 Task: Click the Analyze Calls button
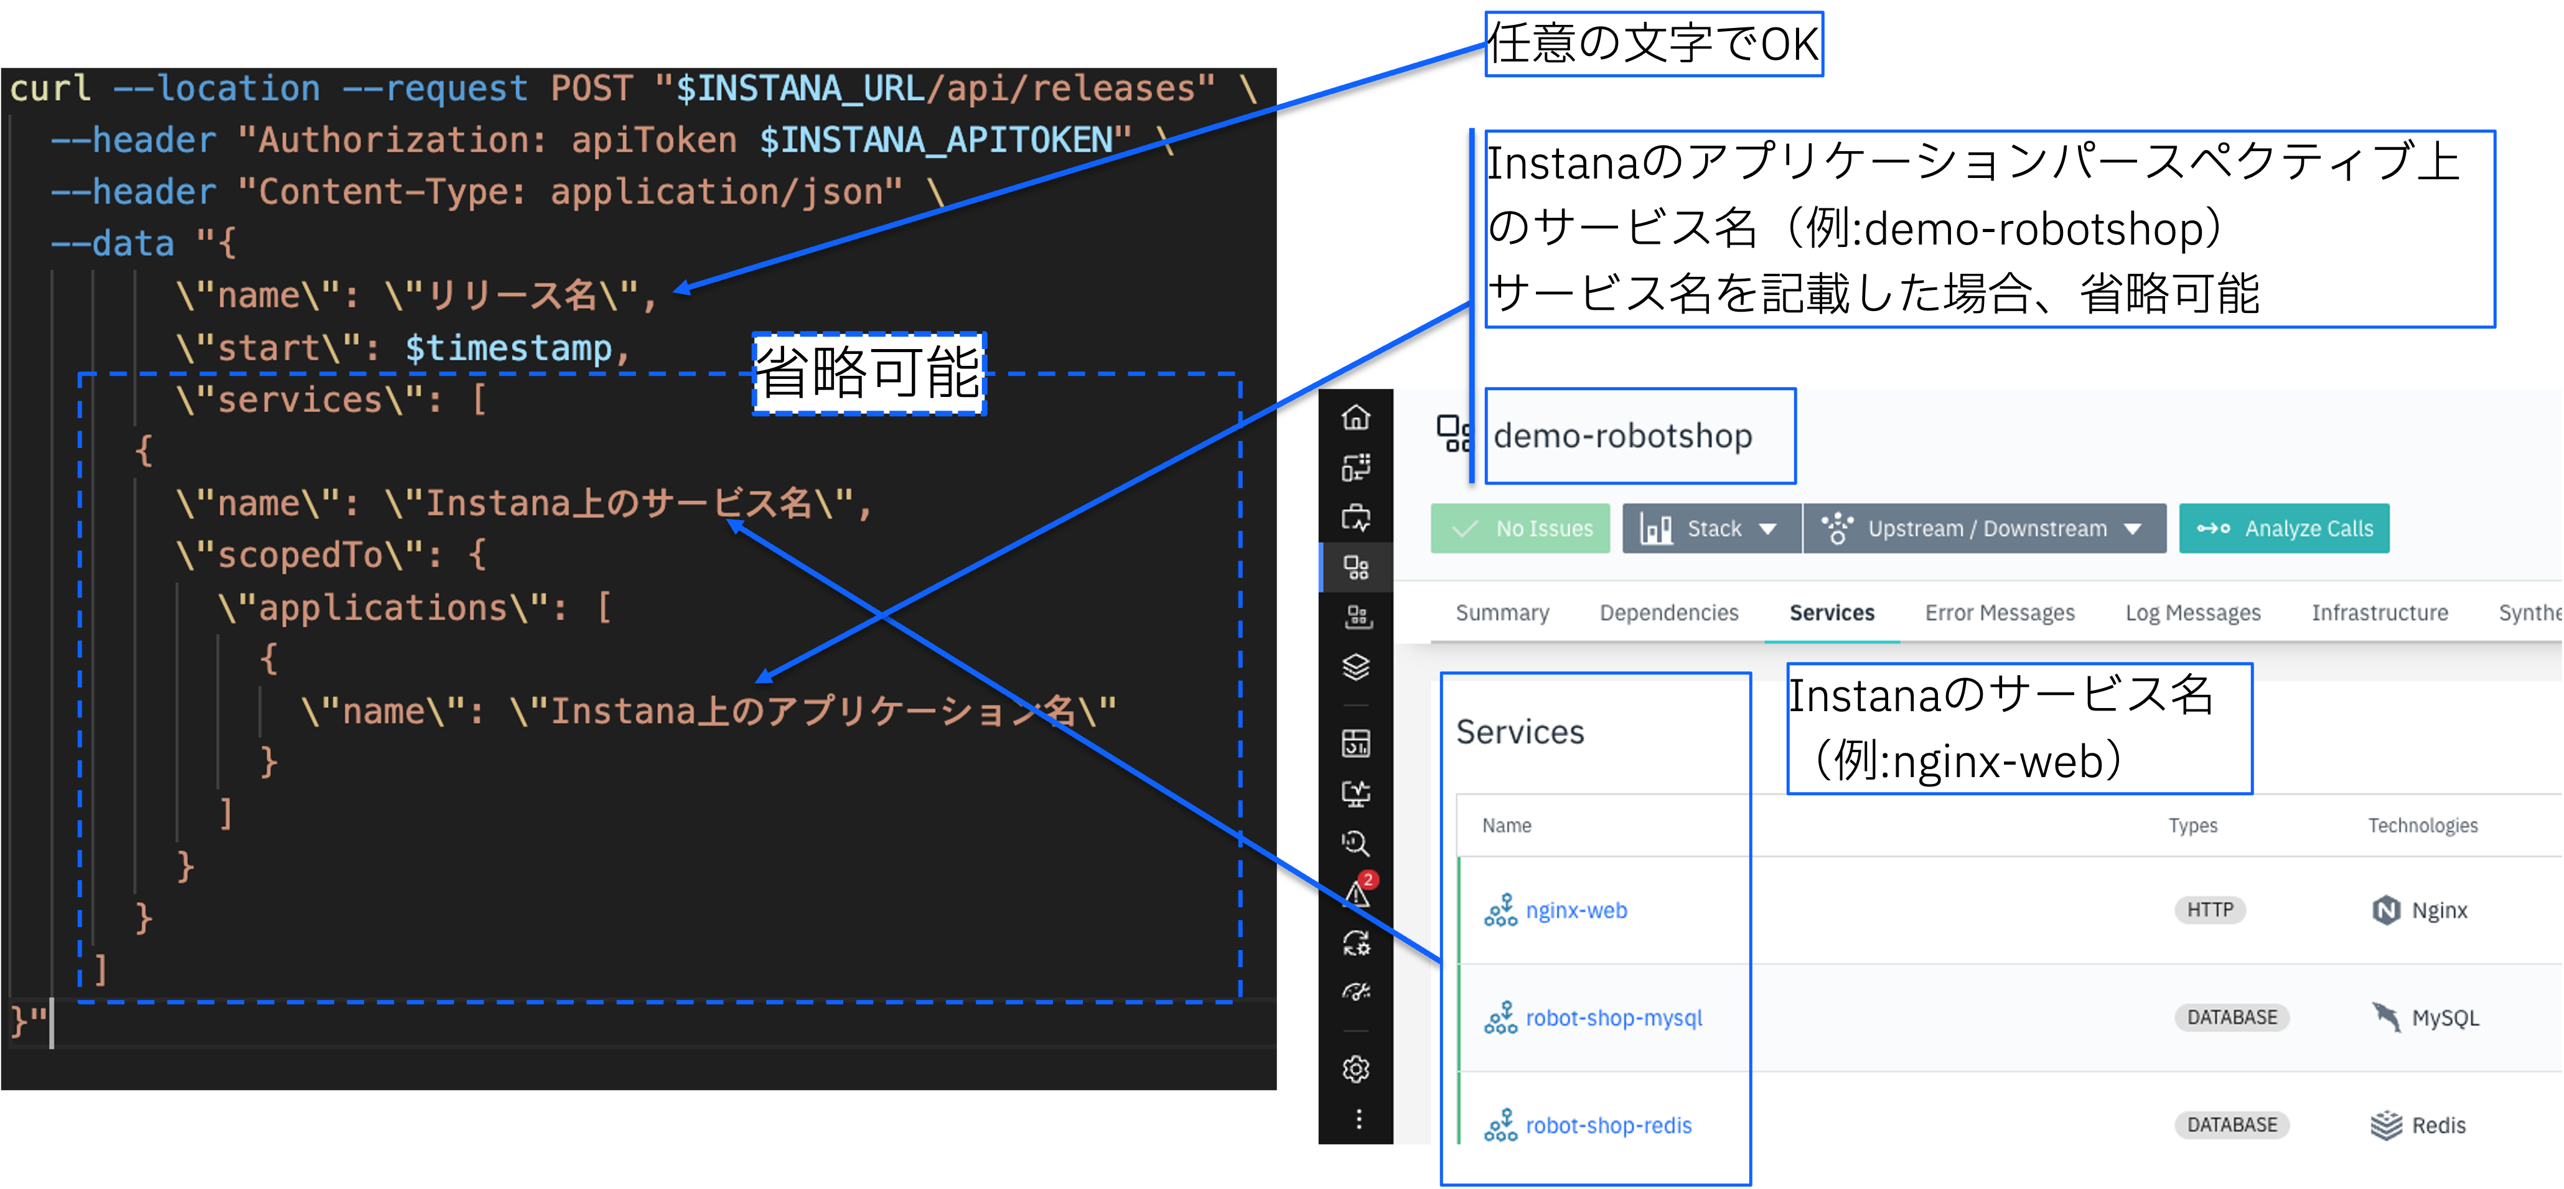coord(2285,528)
